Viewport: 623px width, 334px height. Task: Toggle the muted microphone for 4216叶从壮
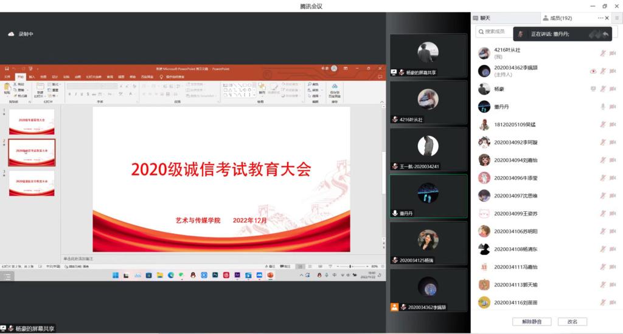[x=603, y=53]
